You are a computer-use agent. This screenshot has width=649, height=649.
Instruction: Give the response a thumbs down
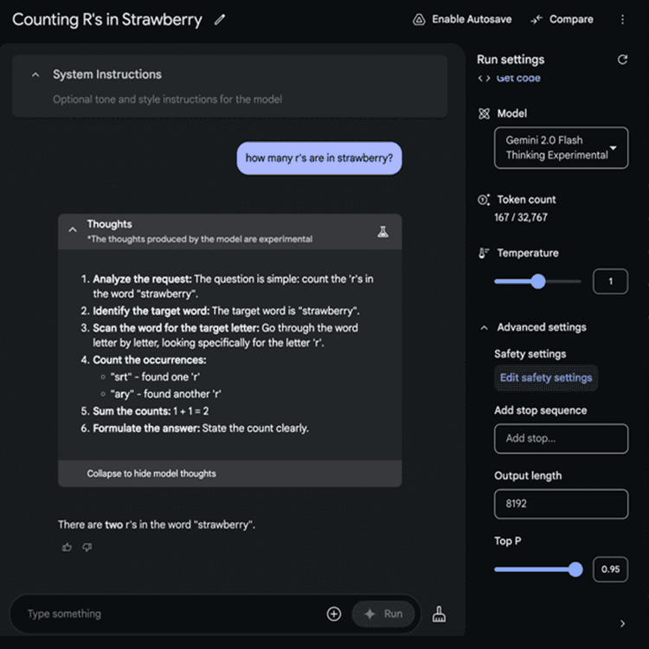coord(87,547)
